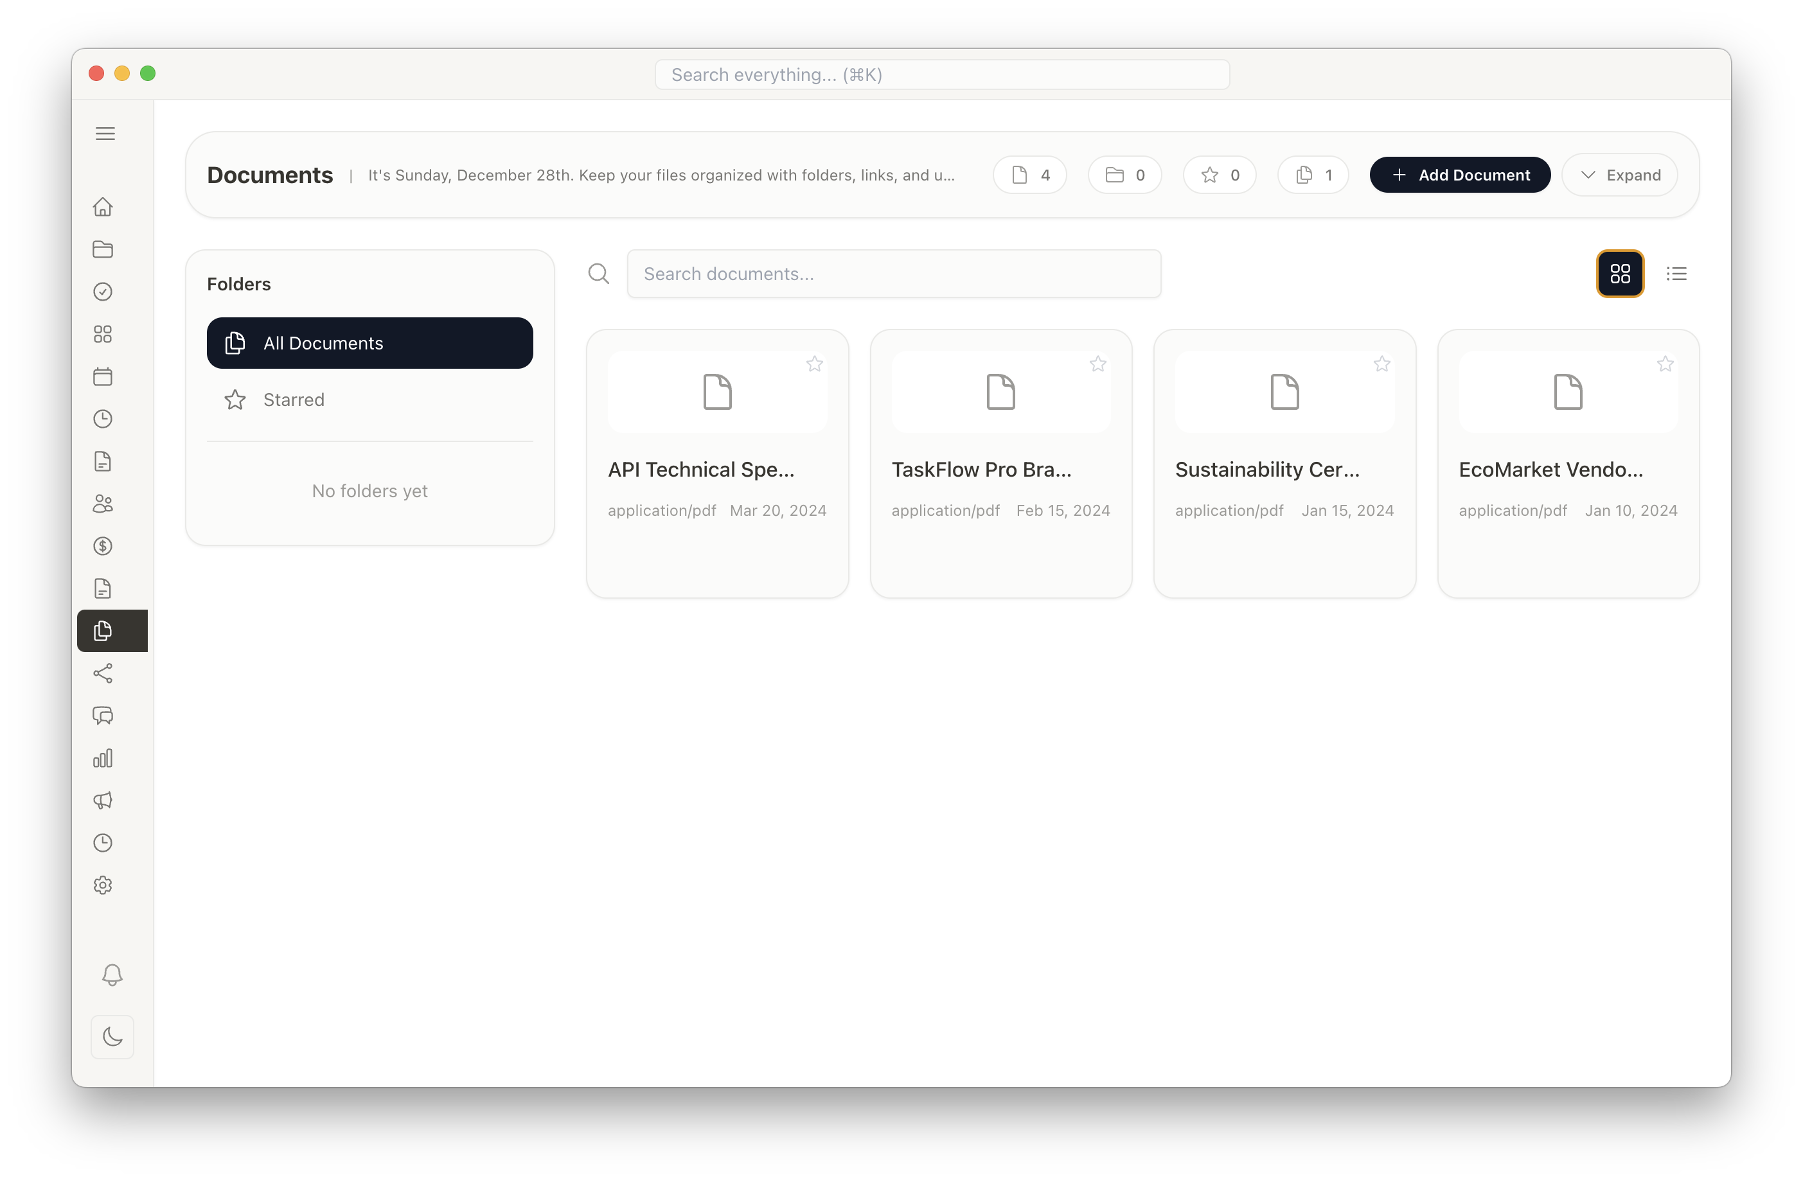Viewport: 1803px width, 1182px height.
Task: Click the Mar 20, 2024 date
Action: 778,510
